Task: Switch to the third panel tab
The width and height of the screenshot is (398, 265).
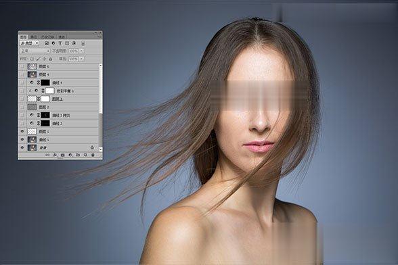Action: click(x=47, y=37)
